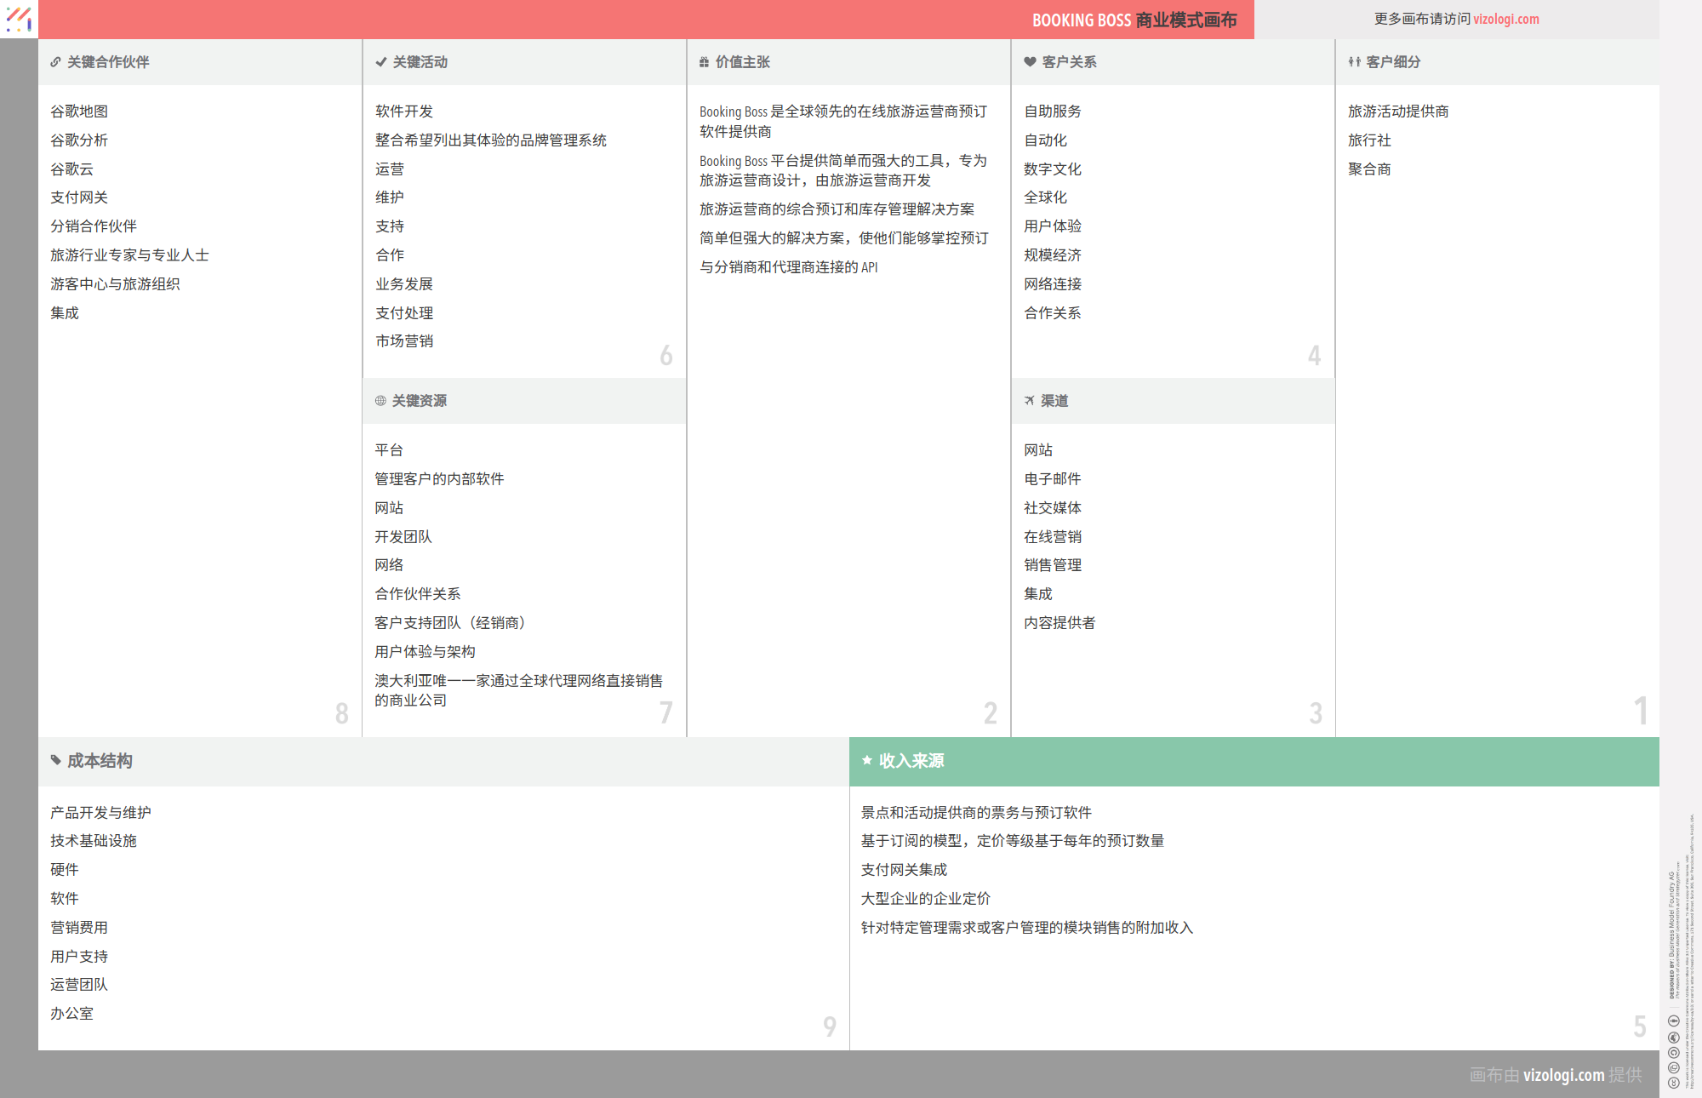Click the gift icon beside 价值主张 title
This screenshot has height=1098, width=1702.
[703, 61]
